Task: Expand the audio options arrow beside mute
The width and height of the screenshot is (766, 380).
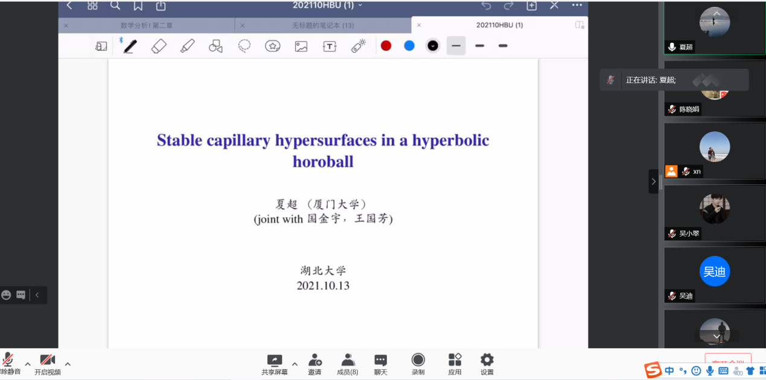Action: pyautogui.click(x=28, y=364)
